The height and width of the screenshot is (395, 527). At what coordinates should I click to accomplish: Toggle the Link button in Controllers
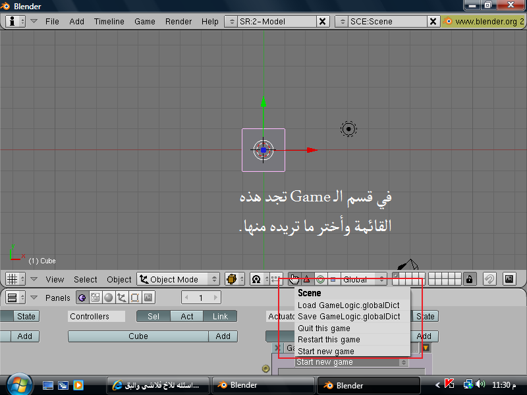pyautogui.click(x=220, y=317)
